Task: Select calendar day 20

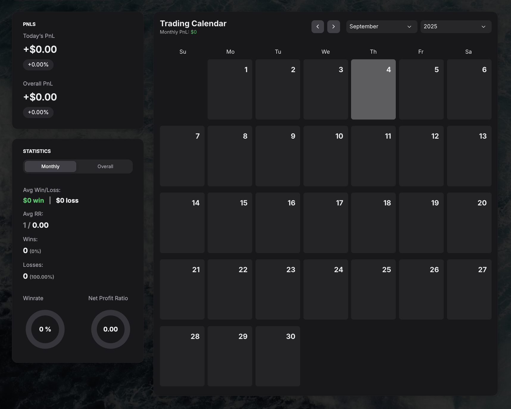Action: (x=469, y=223)
